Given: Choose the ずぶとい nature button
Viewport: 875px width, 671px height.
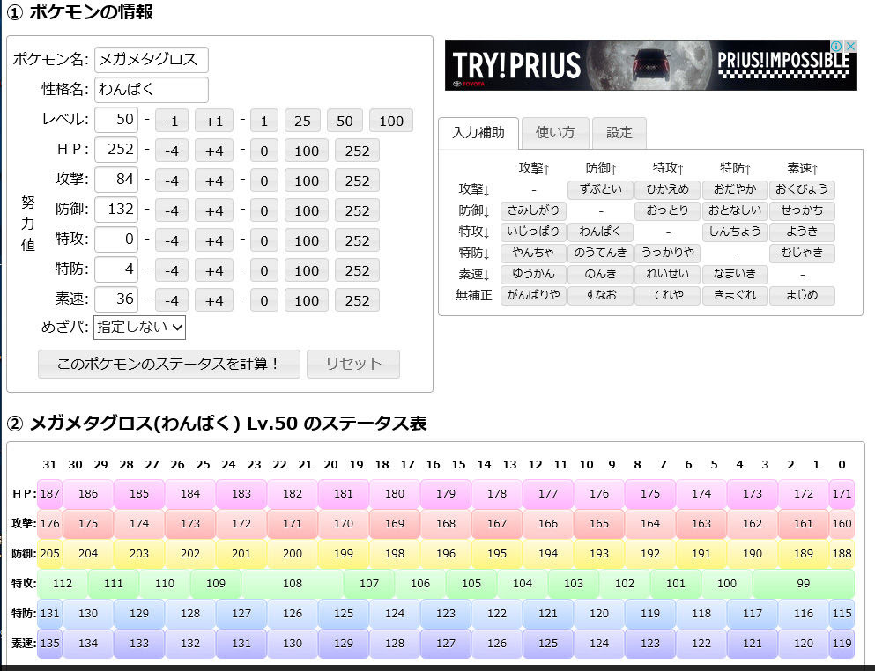Looking at the screenshot, I should tap(600, 189).
